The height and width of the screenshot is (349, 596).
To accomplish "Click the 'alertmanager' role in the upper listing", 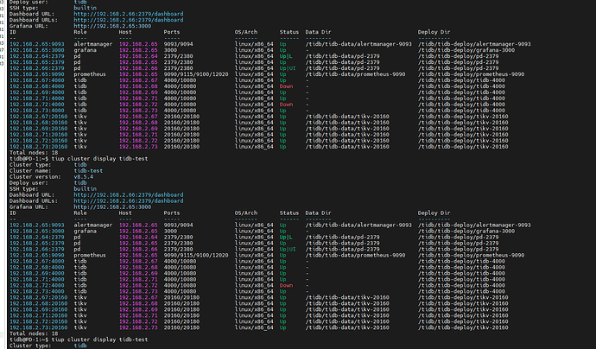I will pos(93,44).
